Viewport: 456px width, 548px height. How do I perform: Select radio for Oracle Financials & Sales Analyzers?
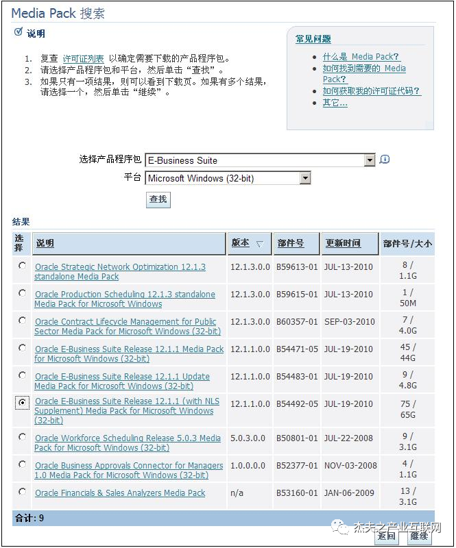click(x=22, y=491)
